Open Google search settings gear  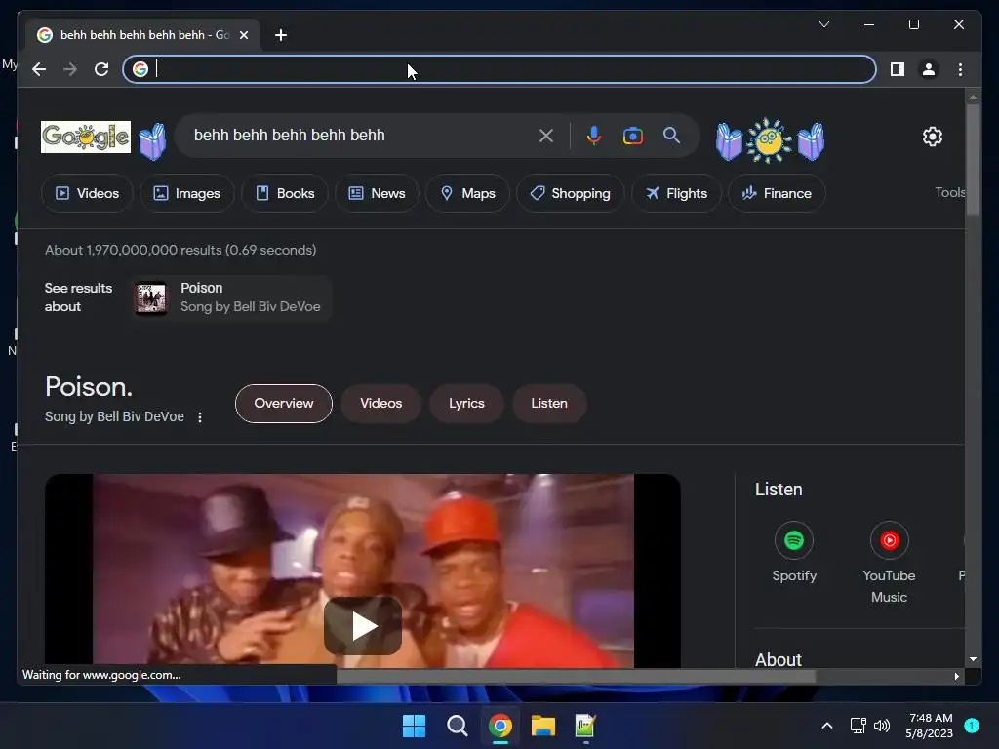pyautogui.click(x=932, y=137)
